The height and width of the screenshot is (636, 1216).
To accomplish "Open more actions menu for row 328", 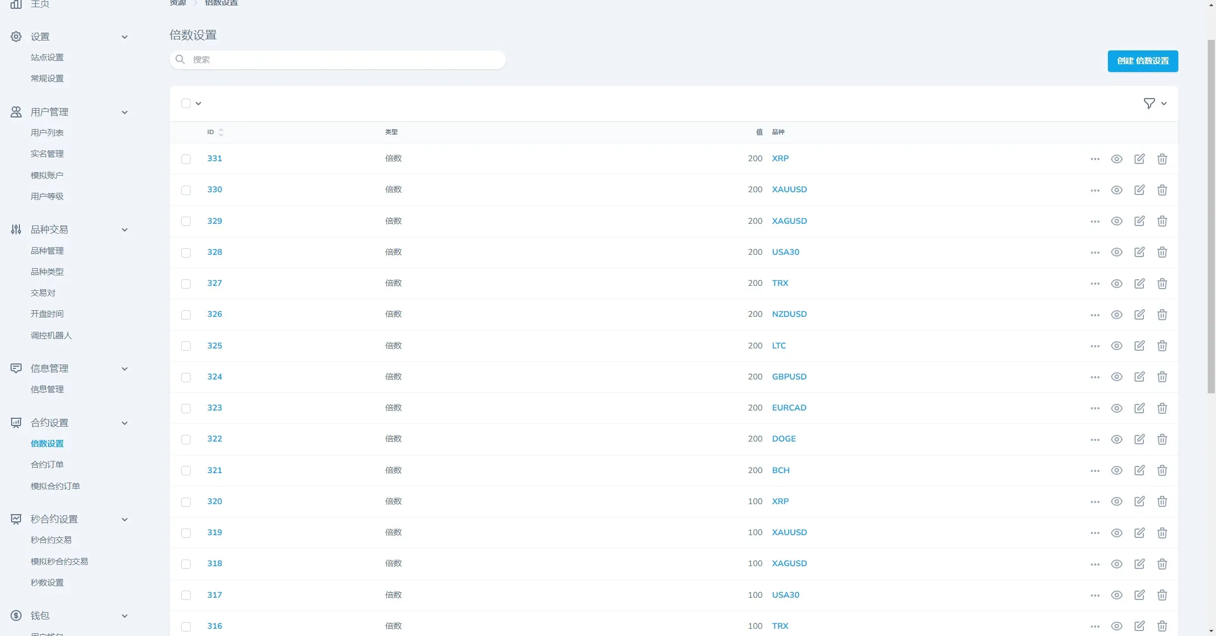I will (x=1095, y=253).
